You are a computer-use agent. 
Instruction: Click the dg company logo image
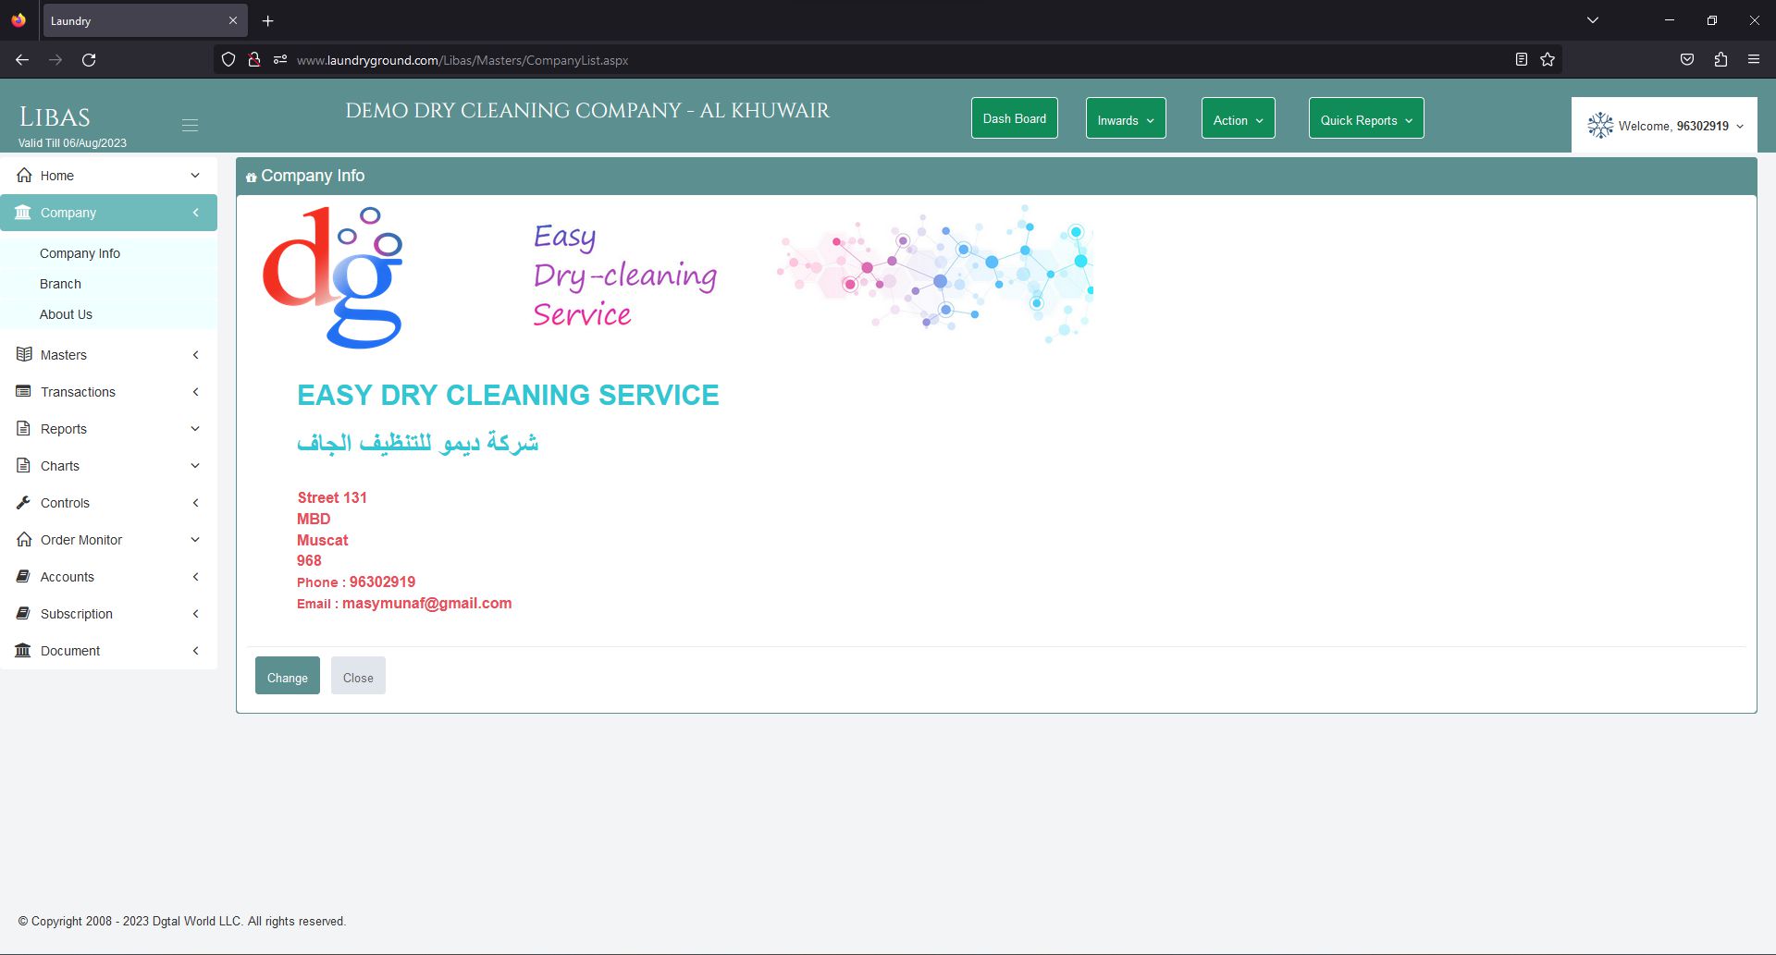[333, 277]
